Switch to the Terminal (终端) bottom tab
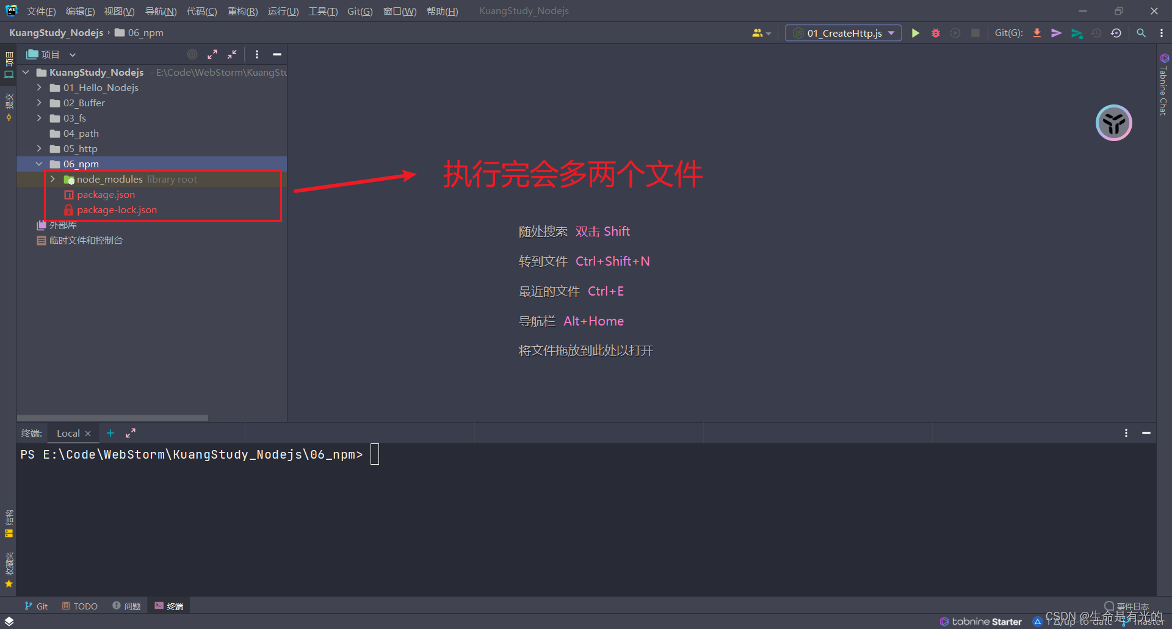 [168, 606]
